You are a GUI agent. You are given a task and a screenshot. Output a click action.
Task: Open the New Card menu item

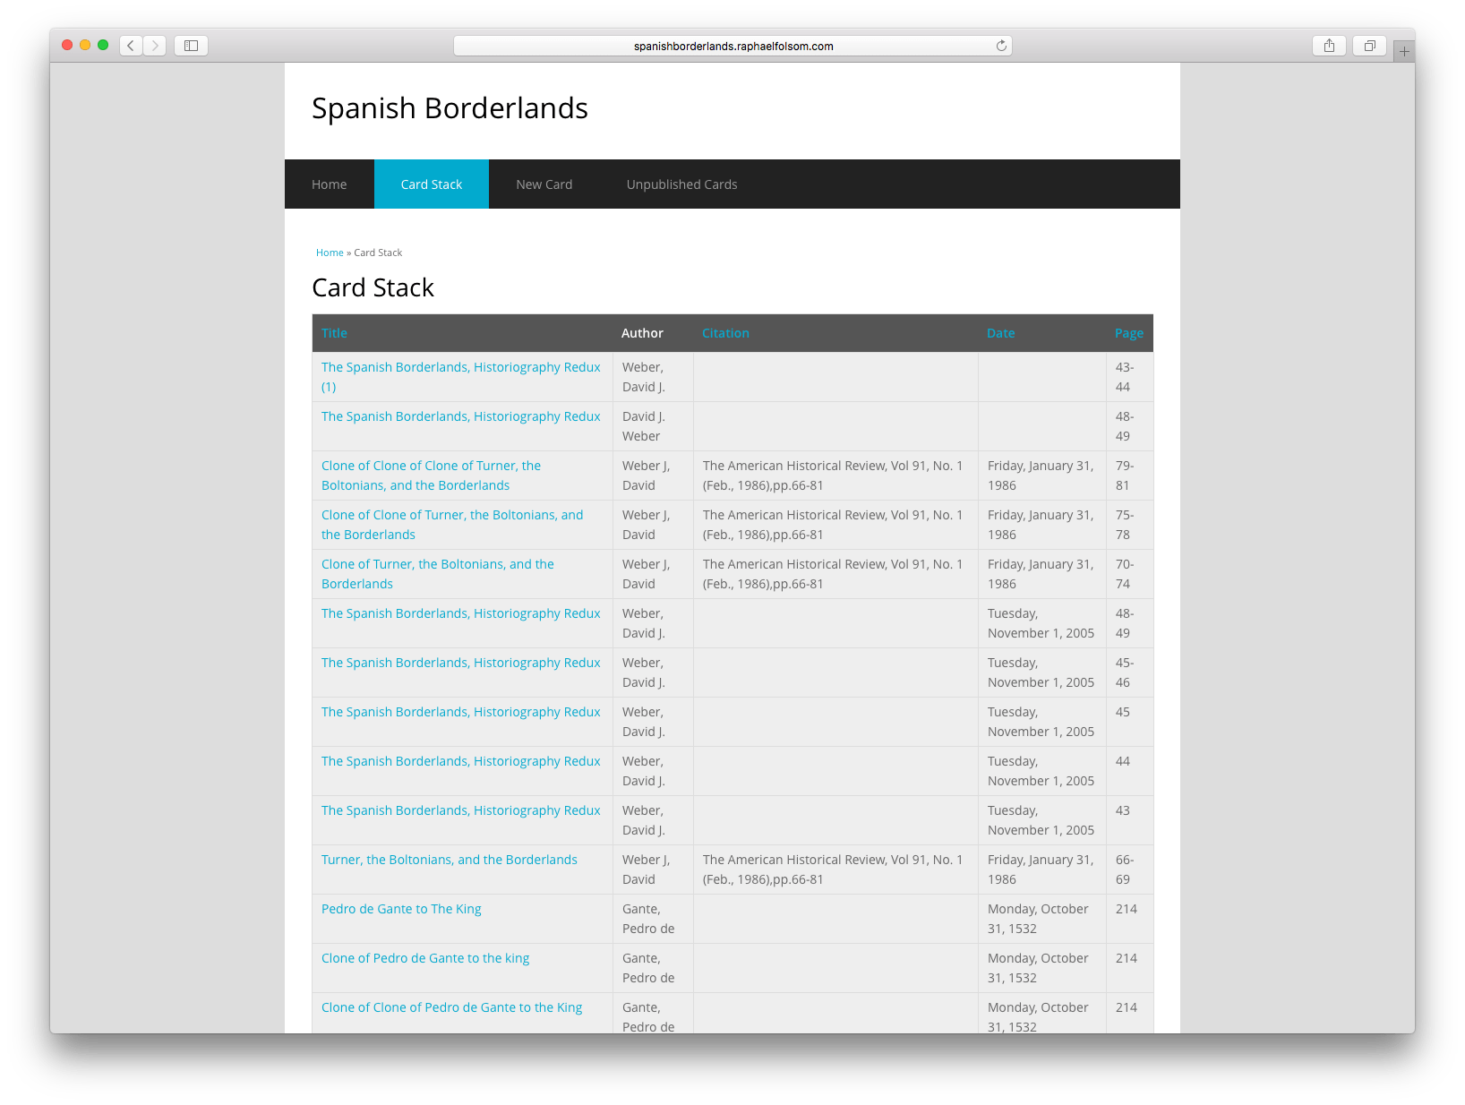(x=544, y=184)
